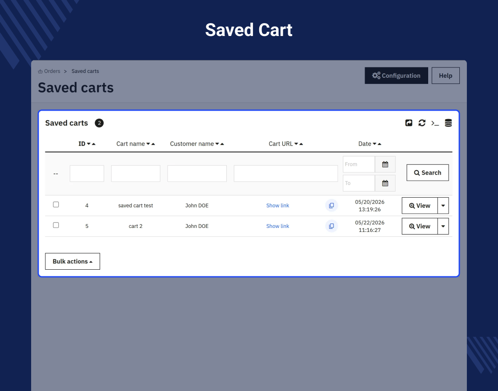Open the Configuration page

click(396, 76)
